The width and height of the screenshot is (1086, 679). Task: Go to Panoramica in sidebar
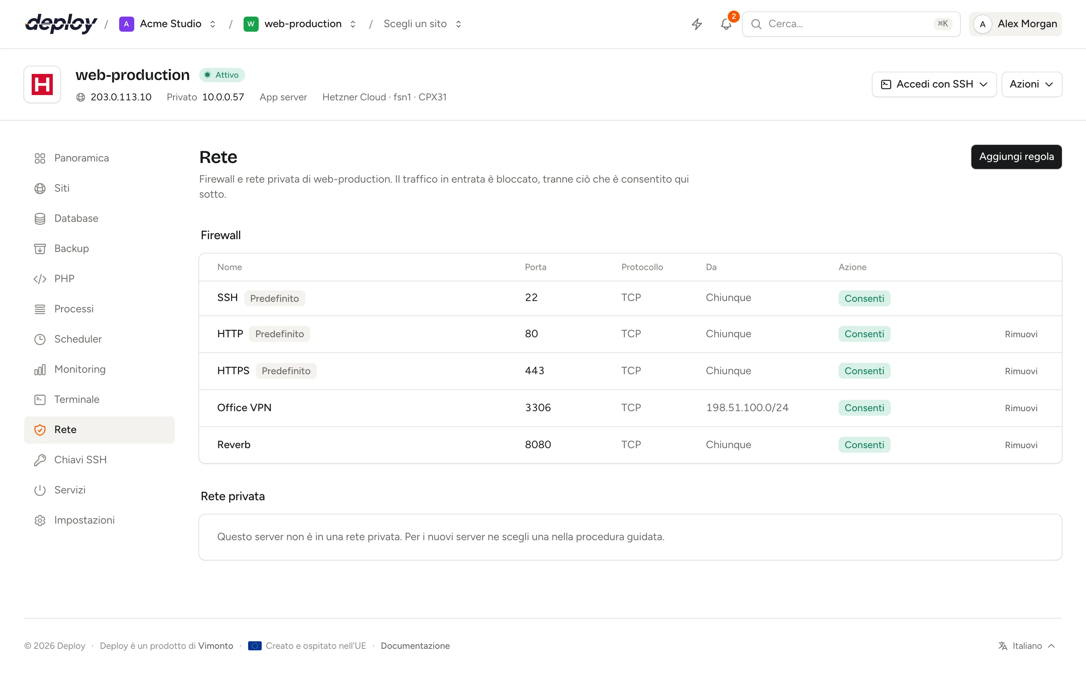pyautogui.click(x=99, y=158)
